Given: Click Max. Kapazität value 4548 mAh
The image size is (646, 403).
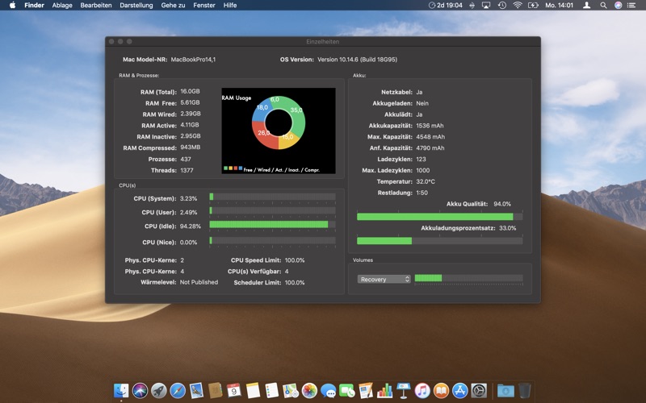Looking at the screenshot, I should pyautogui.click(x=430, y=136).
